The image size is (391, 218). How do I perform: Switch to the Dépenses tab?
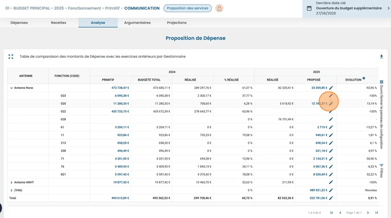pos(19,23)
